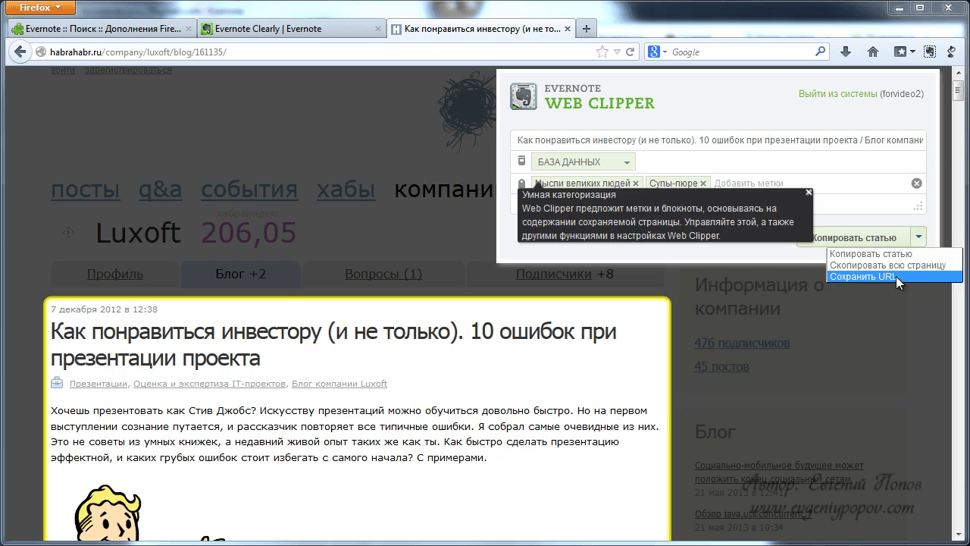
Task: Click the page vertical scrollbar thumb
Action: [959, 92]
